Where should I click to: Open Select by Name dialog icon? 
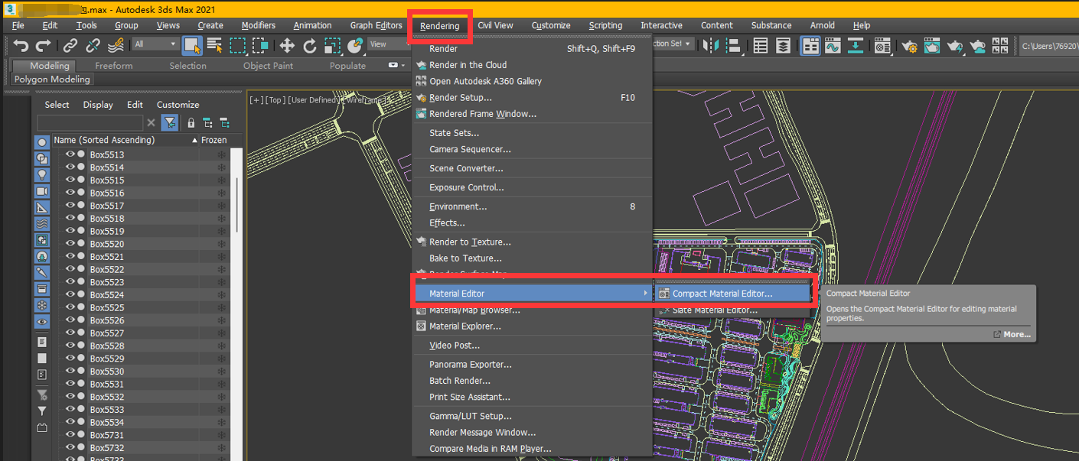214,45
